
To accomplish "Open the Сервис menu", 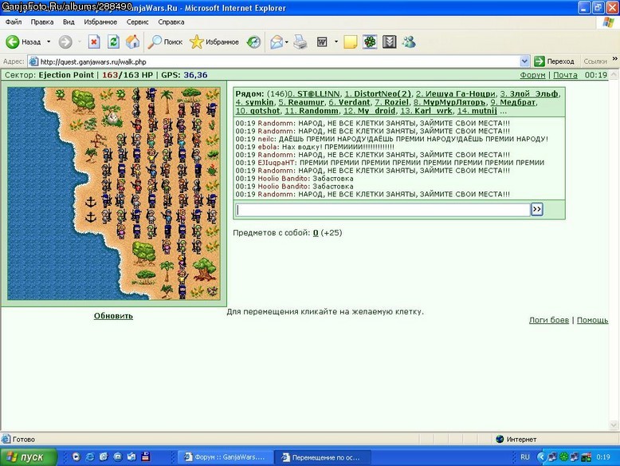I will pos(138,22).
